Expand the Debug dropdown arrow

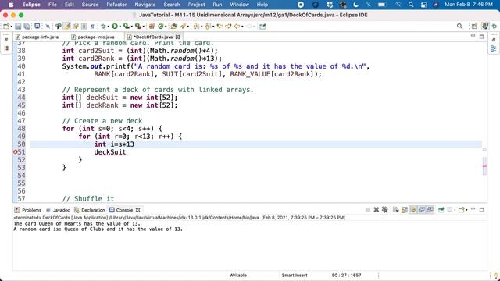pyautogui.click(x=108, y=27)
